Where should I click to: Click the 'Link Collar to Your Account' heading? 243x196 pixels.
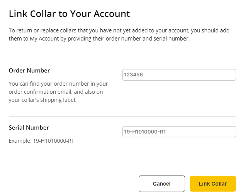[x=69, y=14]
